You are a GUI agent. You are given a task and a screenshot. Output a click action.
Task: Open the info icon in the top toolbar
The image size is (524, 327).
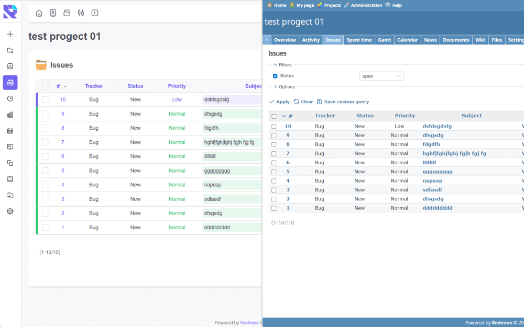tap(95, 13)
